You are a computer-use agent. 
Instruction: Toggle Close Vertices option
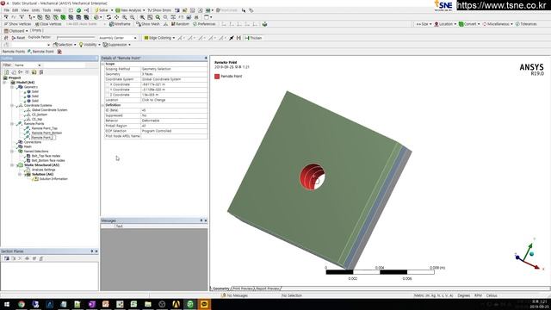pos(48,24)
